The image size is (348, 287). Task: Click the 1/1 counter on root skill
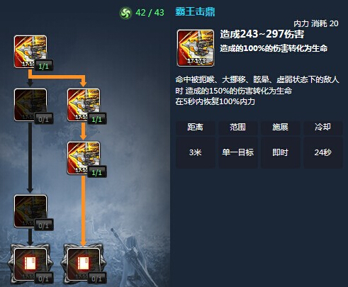click(x=44, y=66)
